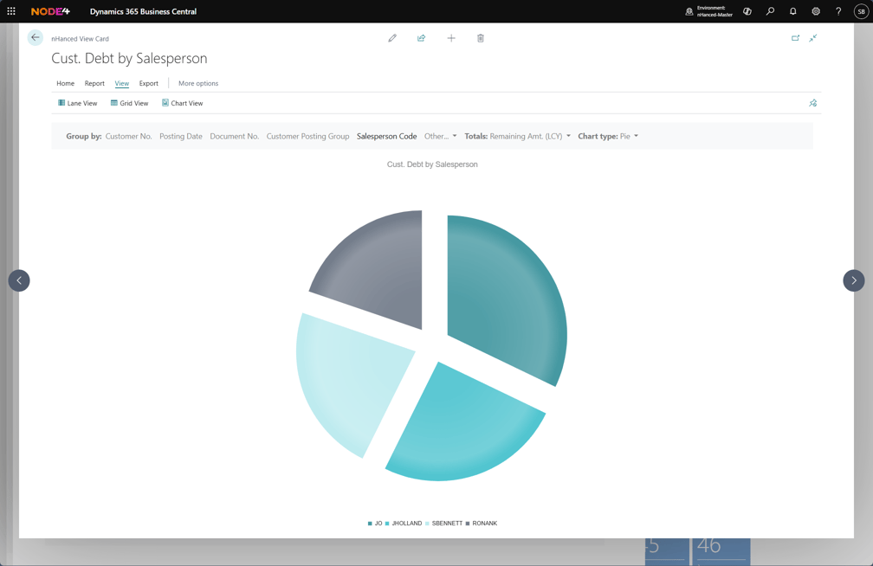Expand the Other... group-by dropdown
Screen dimensions: 873x566
[x=440, y=137]
